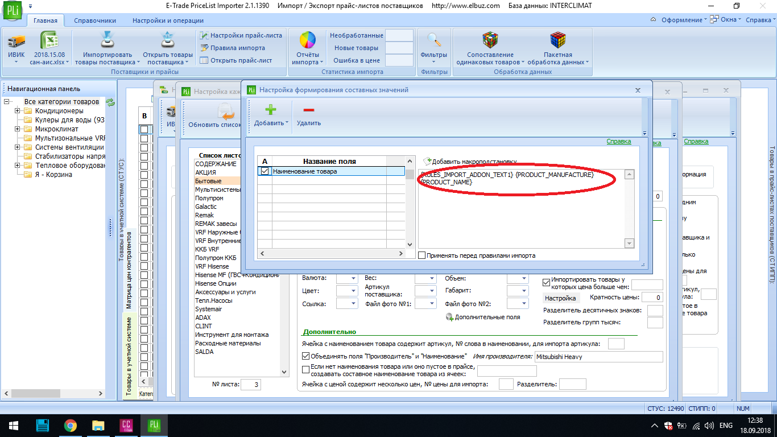Click the ИВИК supplier truck icon
Image resolution: width=777 pixels, height=437 pixels.
(x=16, y=42)
